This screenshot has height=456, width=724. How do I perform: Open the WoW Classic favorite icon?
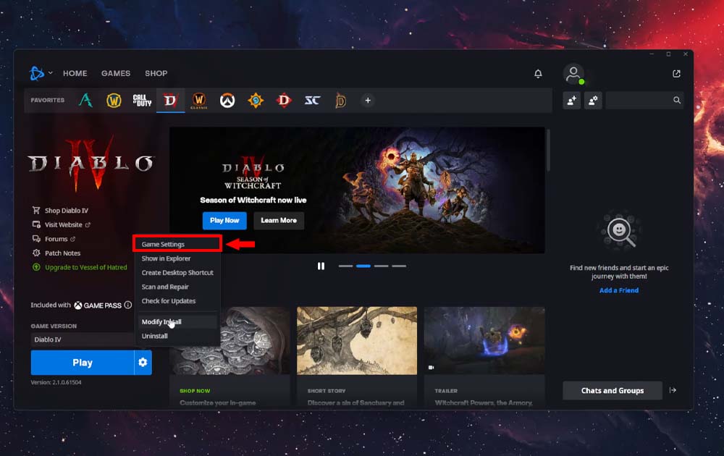(199, 100)
